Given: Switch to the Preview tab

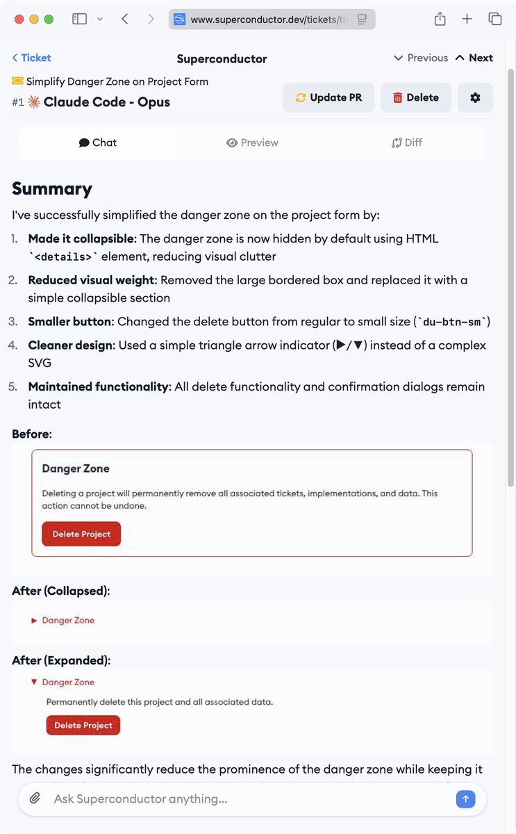Looking at the screenshot, I should [x=252, y=142].
